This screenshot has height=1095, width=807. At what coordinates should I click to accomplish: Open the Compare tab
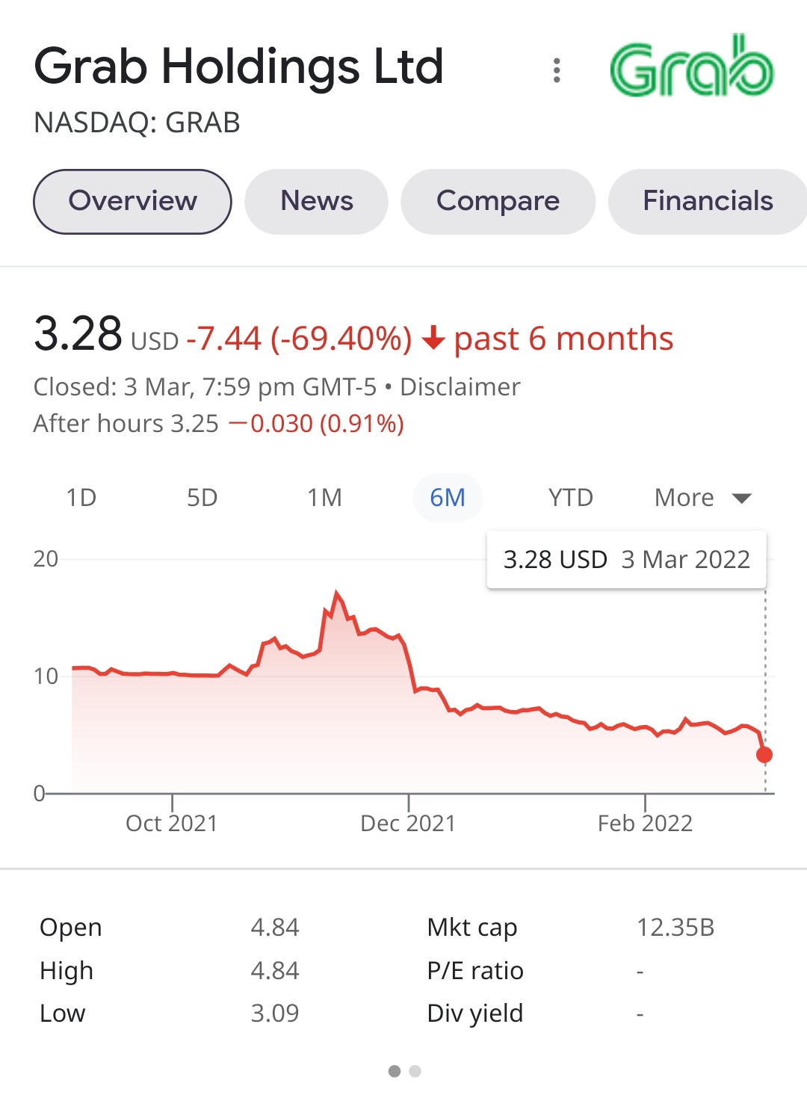tap(498, 202)
